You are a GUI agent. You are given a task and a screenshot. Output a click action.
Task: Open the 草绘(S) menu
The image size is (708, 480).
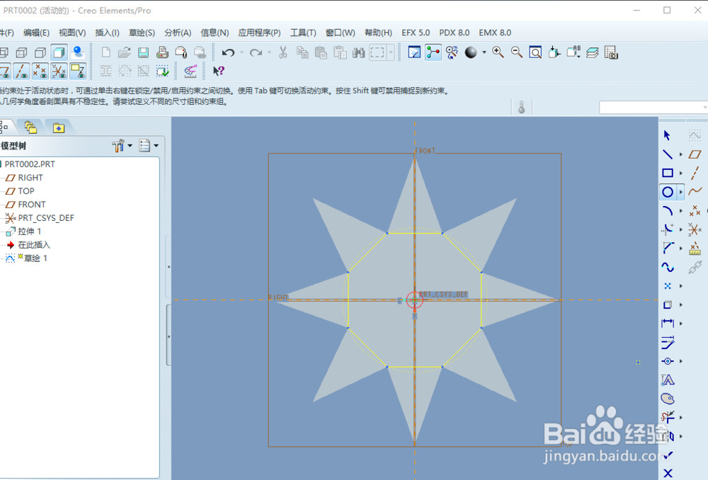[142, 33]
